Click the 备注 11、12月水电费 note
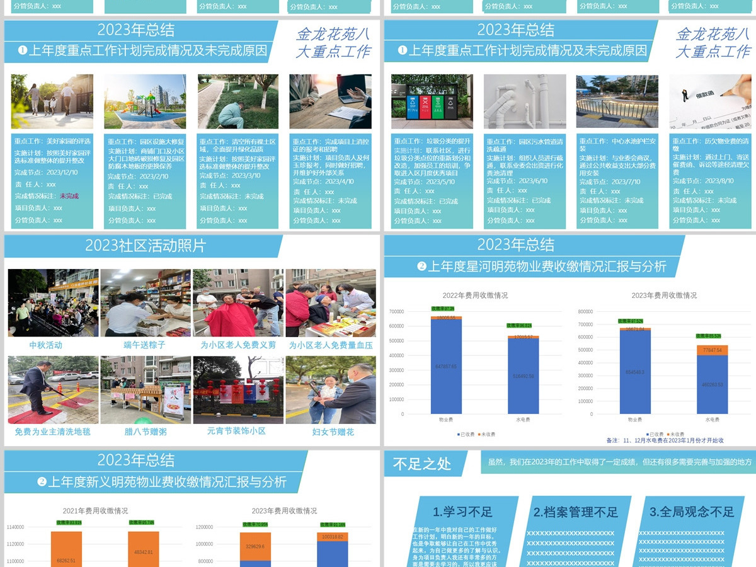This screenshot has width=756, height=567. (664, 440)
